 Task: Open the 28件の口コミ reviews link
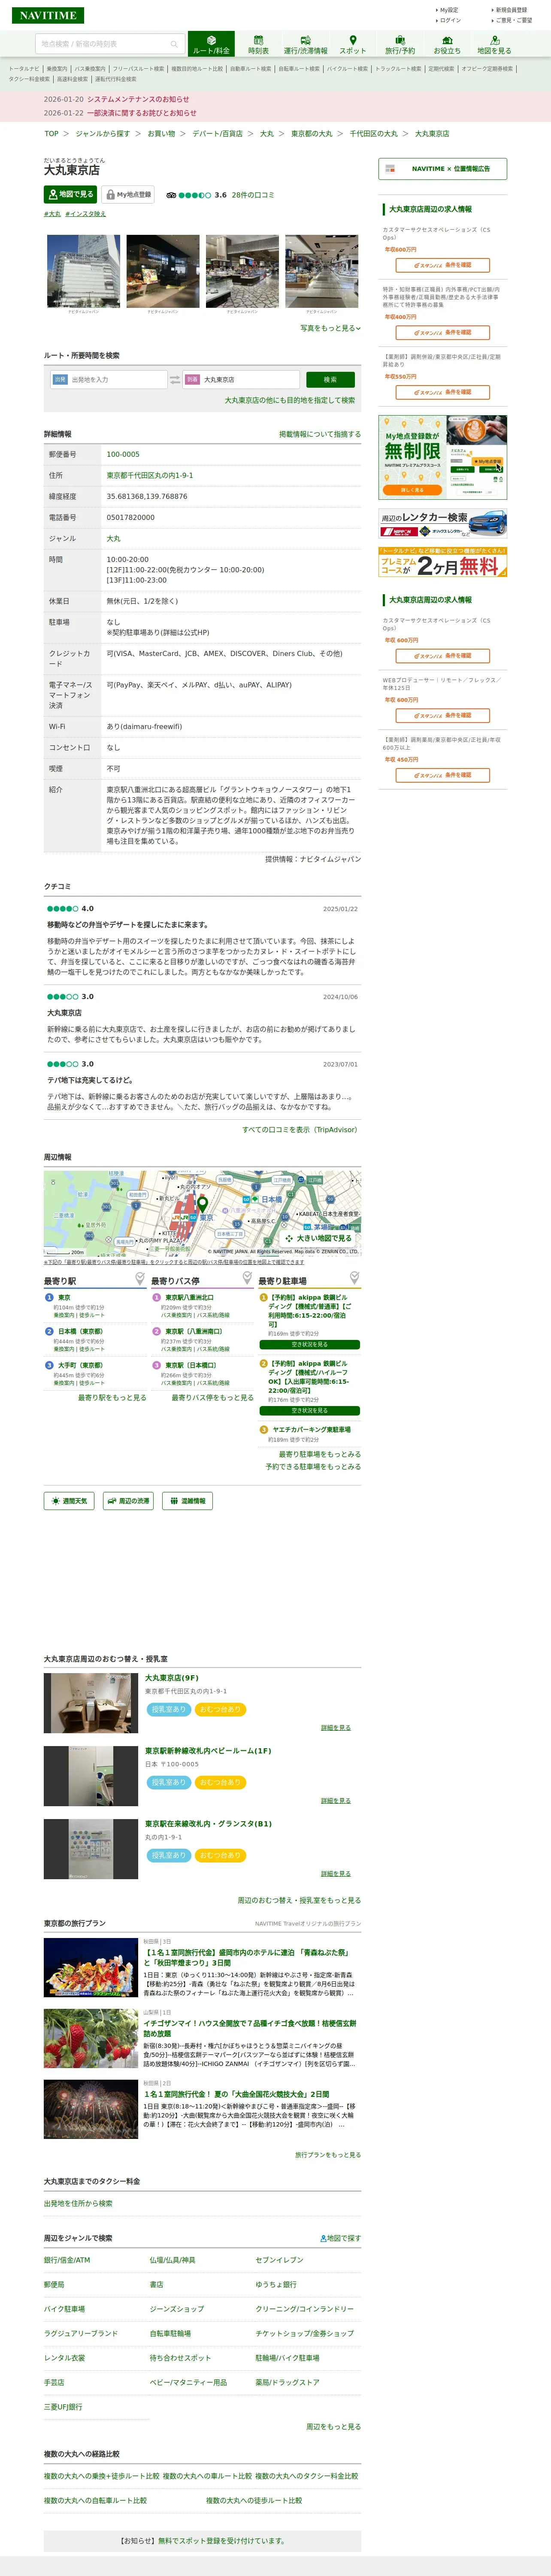[x=253, y=195]
